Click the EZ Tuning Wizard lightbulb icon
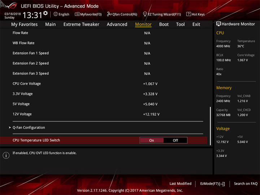This screenshot has height=195, width=260. click(145, 14)
